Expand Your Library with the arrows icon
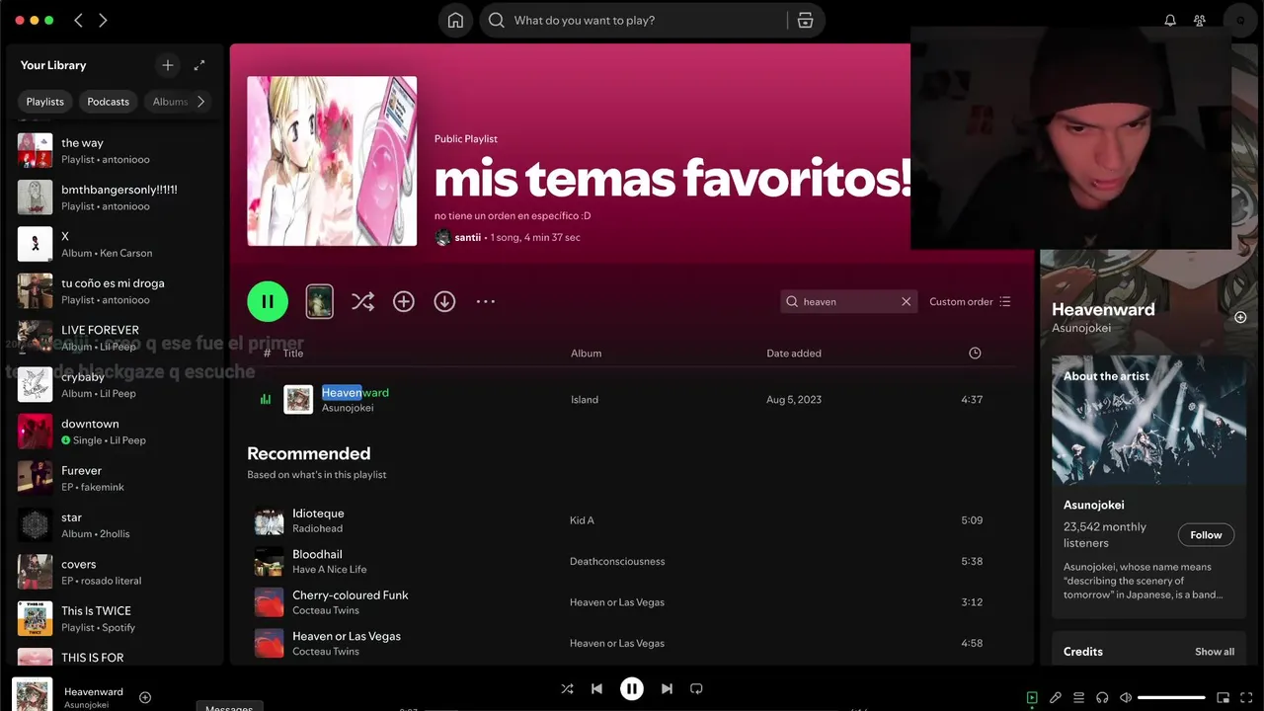Screen dimensions: 1264x711 click(x=199, y=65)
